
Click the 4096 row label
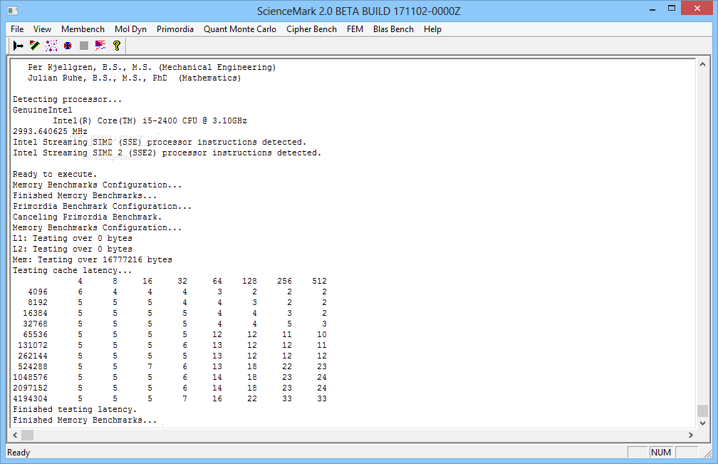(38, 292)
